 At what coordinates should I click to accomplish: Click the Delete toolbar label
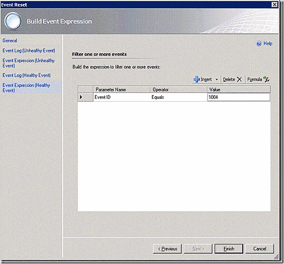229,79
